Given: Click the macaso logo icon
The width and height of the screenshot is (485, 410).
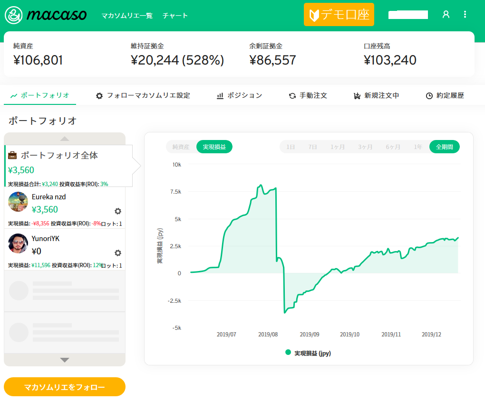Looking at the screenshot, I should [14, 15].
